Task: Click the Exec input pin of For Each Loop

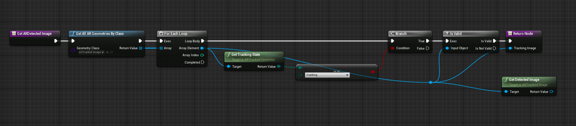Action: tap(161, 41)
